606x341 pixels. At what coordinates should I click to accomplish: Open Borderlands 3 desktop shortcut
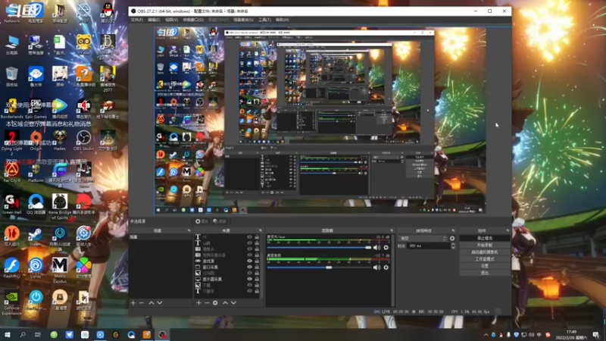(x=11, y=108)
